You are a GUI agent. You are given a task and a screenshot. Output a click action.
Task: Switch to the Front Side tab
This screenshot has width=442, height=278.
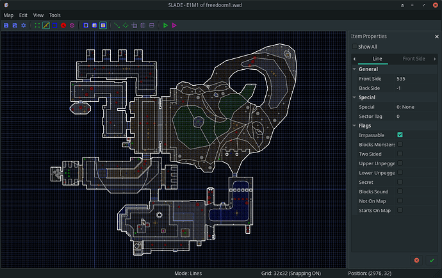(x=413, y=58)
